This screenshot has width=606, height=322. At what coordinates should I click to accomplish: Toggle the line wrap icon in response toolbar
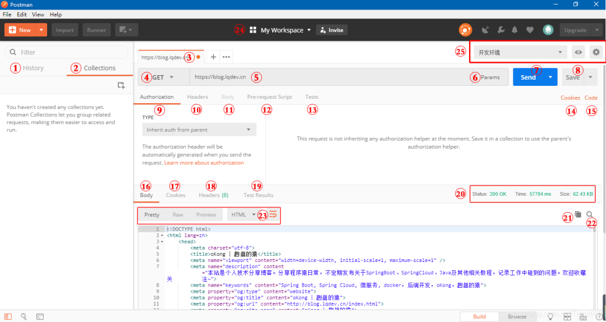point(273,214)
